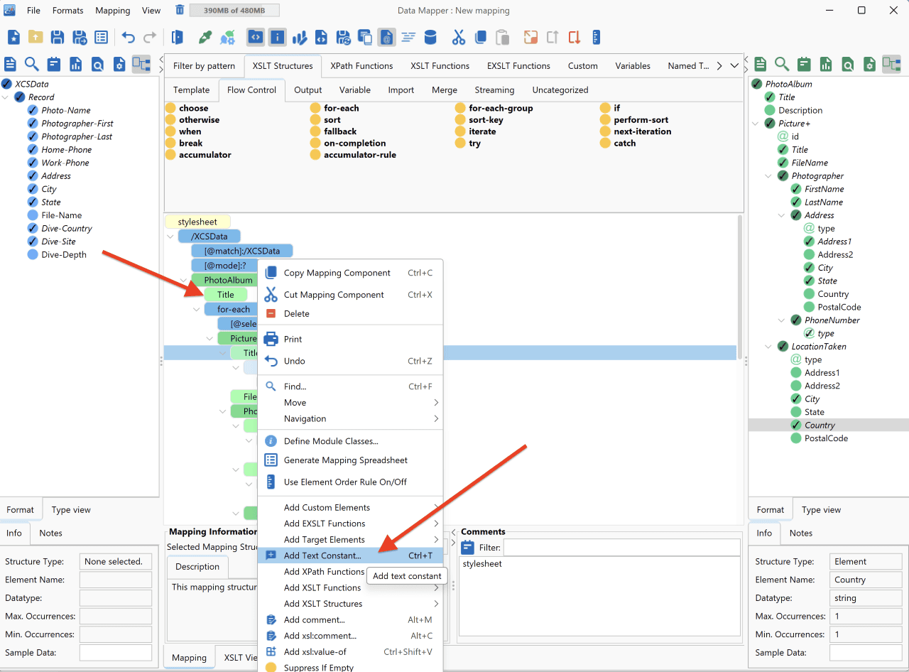Click the perform-sort structure item
Screen dimensions: 909x672
click(x=634, y=120)
